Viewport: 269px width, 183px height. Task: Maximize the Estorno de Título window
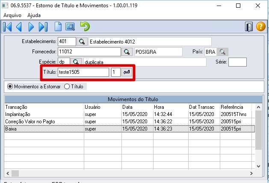click(238, 6)
